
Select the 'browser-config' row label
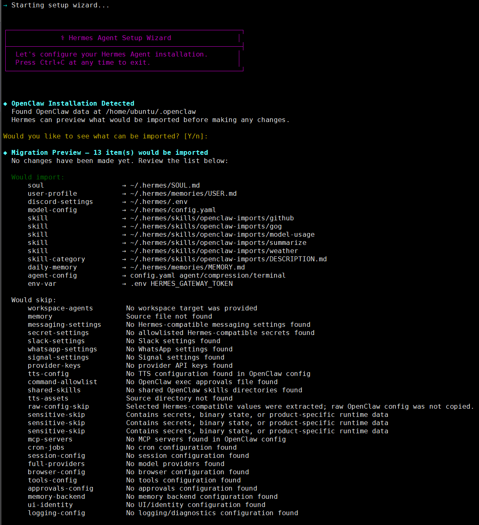coord(57,472)
